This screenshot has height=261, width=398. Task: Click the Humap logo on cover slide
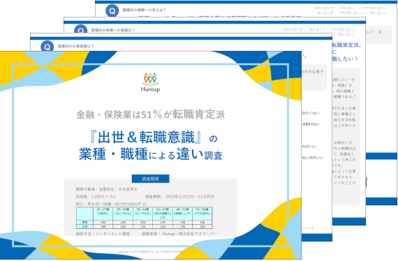[150, 82]
